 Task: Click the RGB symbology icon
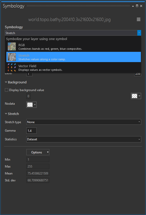12,46
